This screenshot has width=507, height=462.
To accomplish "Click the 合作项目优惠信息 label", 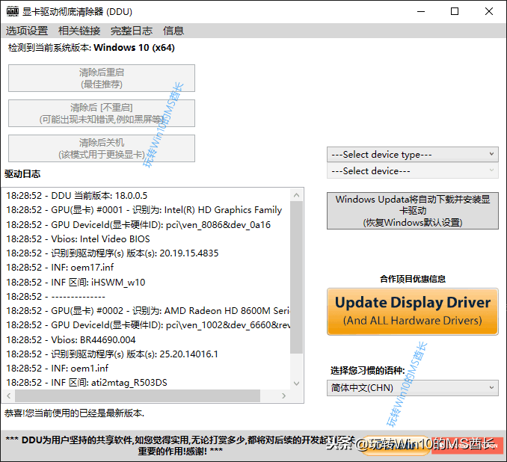I will pyautogui.click(x=413, y=279).
